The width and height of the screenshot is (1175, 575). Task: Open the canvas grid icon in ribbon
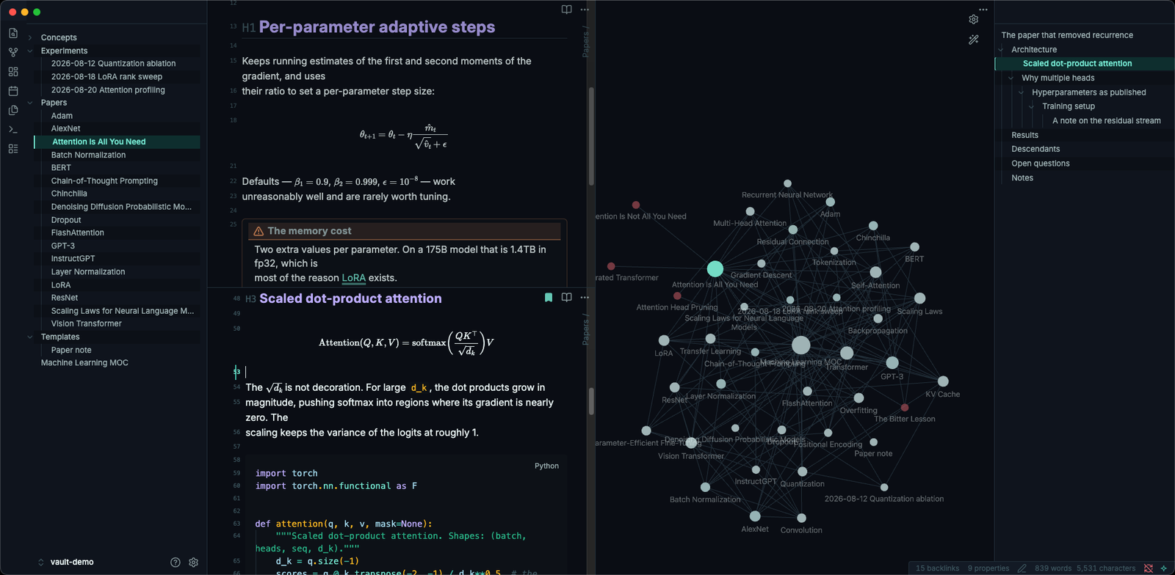pos(13,72)
